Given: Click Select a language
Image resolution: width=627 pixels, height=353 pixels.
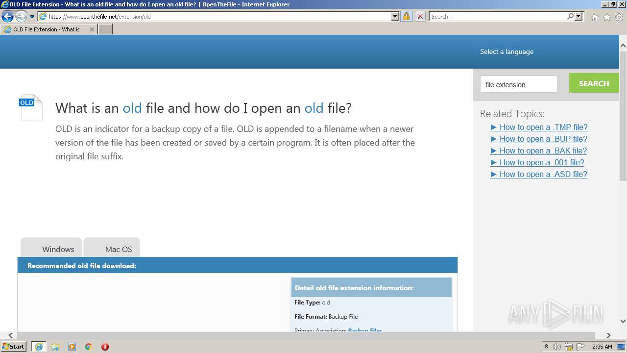Looking at the screenshot, I should coord(506,51).
